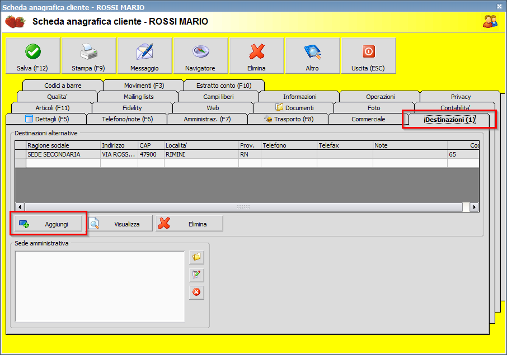Screen dimensions: 507x355
Task: Click the horizontal scrollbar thumb grip
Action: [243, 207]
